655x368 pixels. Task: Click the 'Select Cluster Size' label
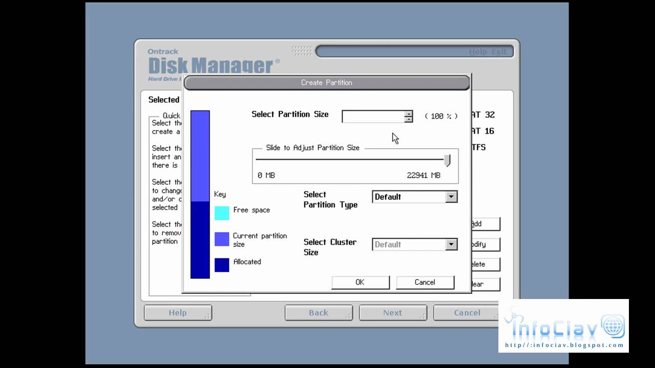coord(330,247)
